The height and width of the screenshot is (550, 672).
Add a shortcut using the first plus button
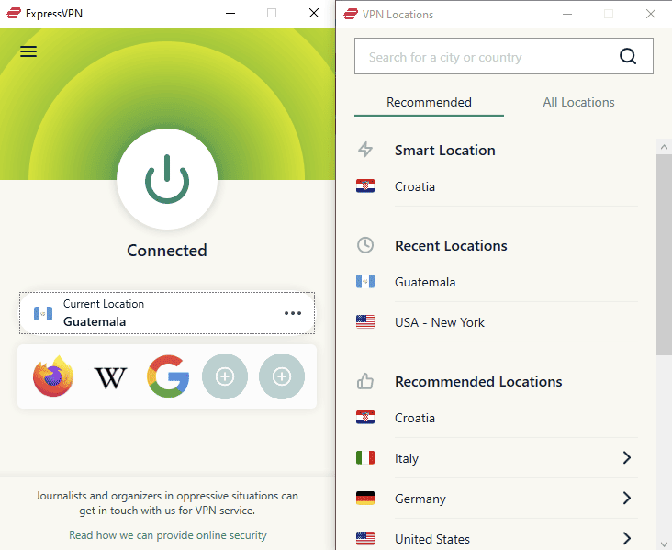pos(225,376)
